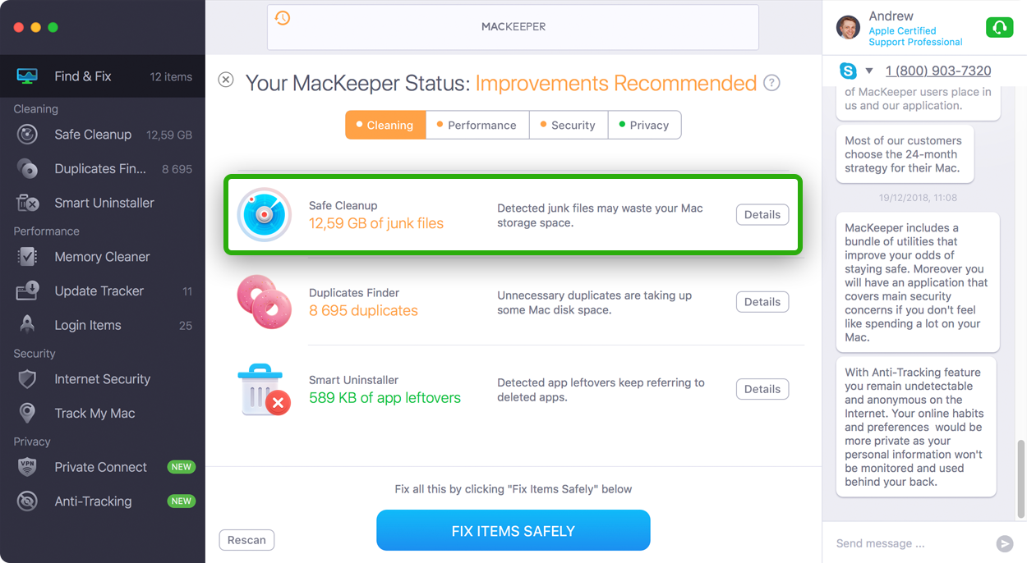Click the help question mark icon

point(771,83)
